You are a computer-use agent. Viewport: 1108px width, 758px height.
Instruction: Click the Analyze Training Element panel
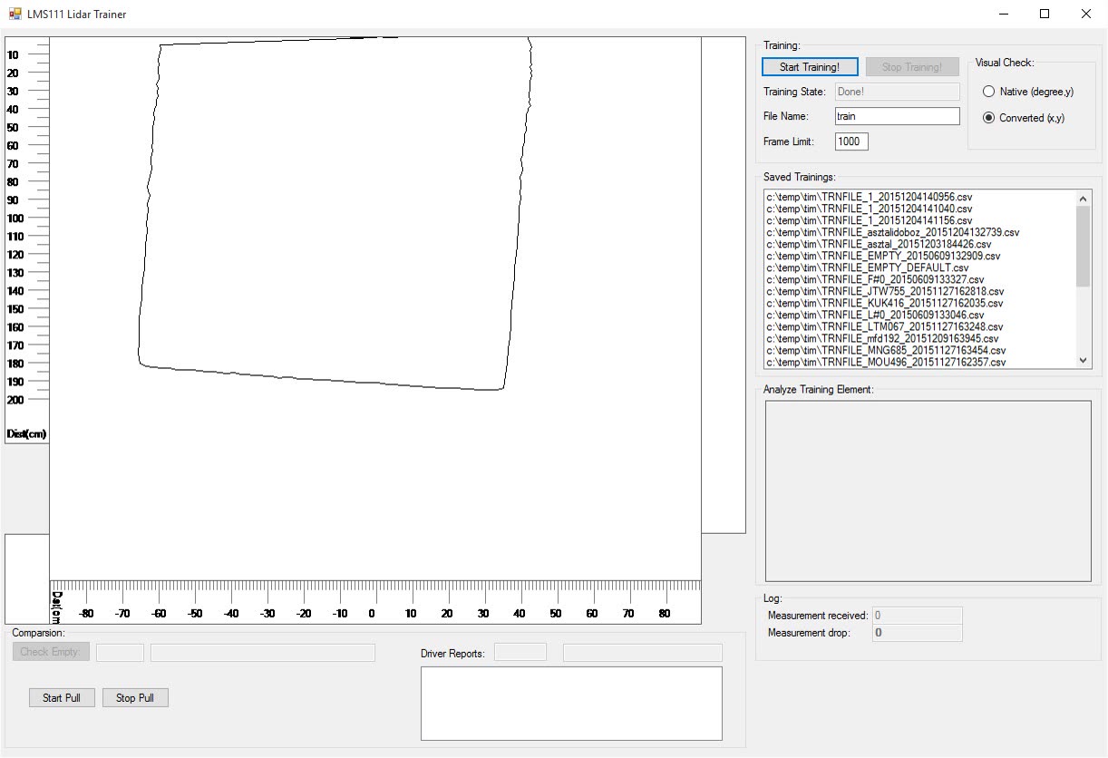tap(928, 491)
